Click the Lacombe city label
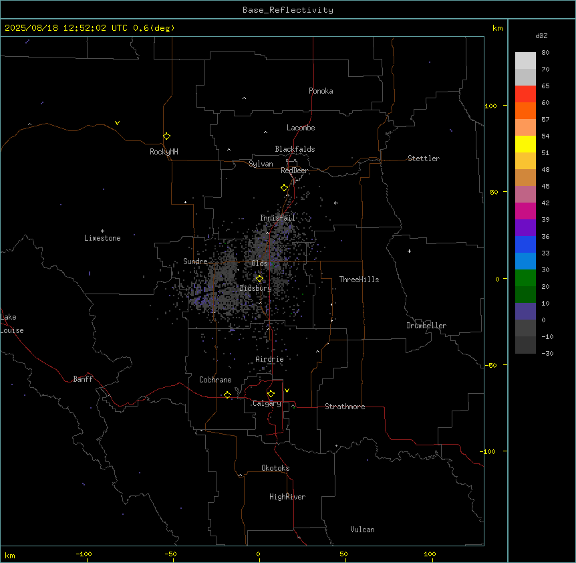 [301, 128]
